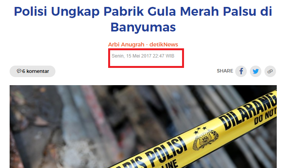The width and height of the screenshot is (286, 168).
Task: Share the article on Twitter
Action: coord(256,71)
